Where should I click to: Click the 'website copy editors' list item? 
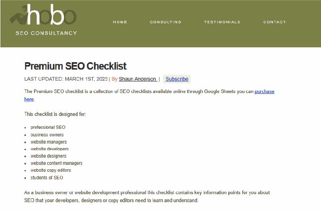pos(51,170)
